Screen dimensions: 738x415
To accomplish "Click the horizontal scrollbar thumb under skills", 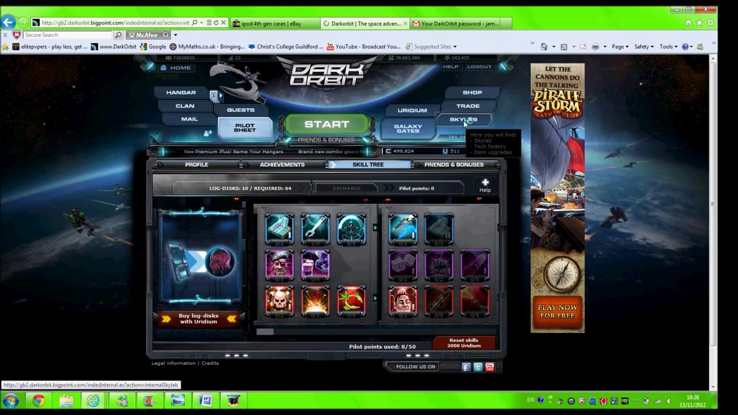I will pyautogui.click(x=265, y=331).
